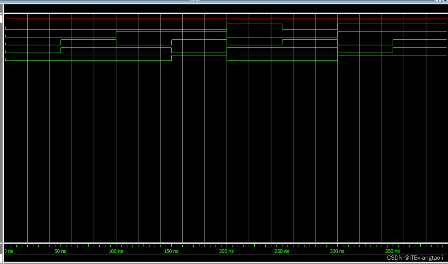This screenshot has height=264, width=448.
Task: Click the 100 ns label on the time axis
Action: tap(116, 251)
